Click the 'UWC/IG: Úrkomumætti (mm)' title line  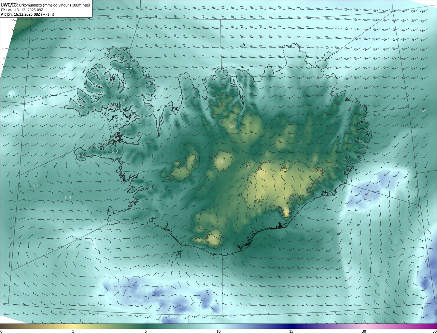(45, 4)
